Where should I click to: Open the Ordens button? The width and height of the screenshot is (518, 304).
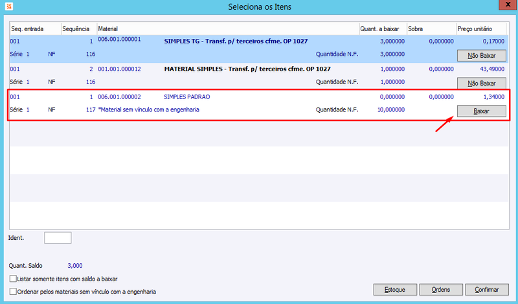point(441,290)
